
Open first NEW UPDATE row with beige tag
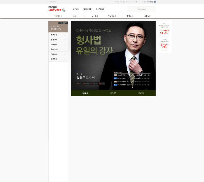pyautogui.click(x=132, y=75)
